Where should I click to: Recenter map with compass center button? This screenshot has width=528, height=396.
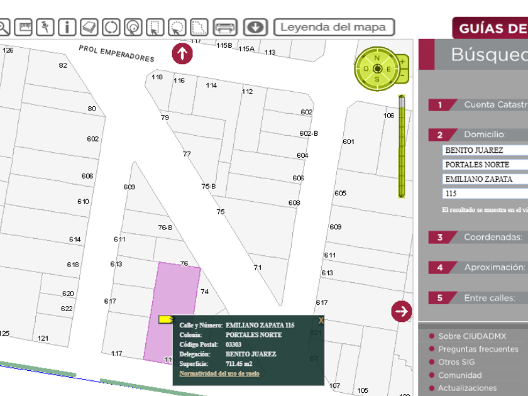point(378,69)
